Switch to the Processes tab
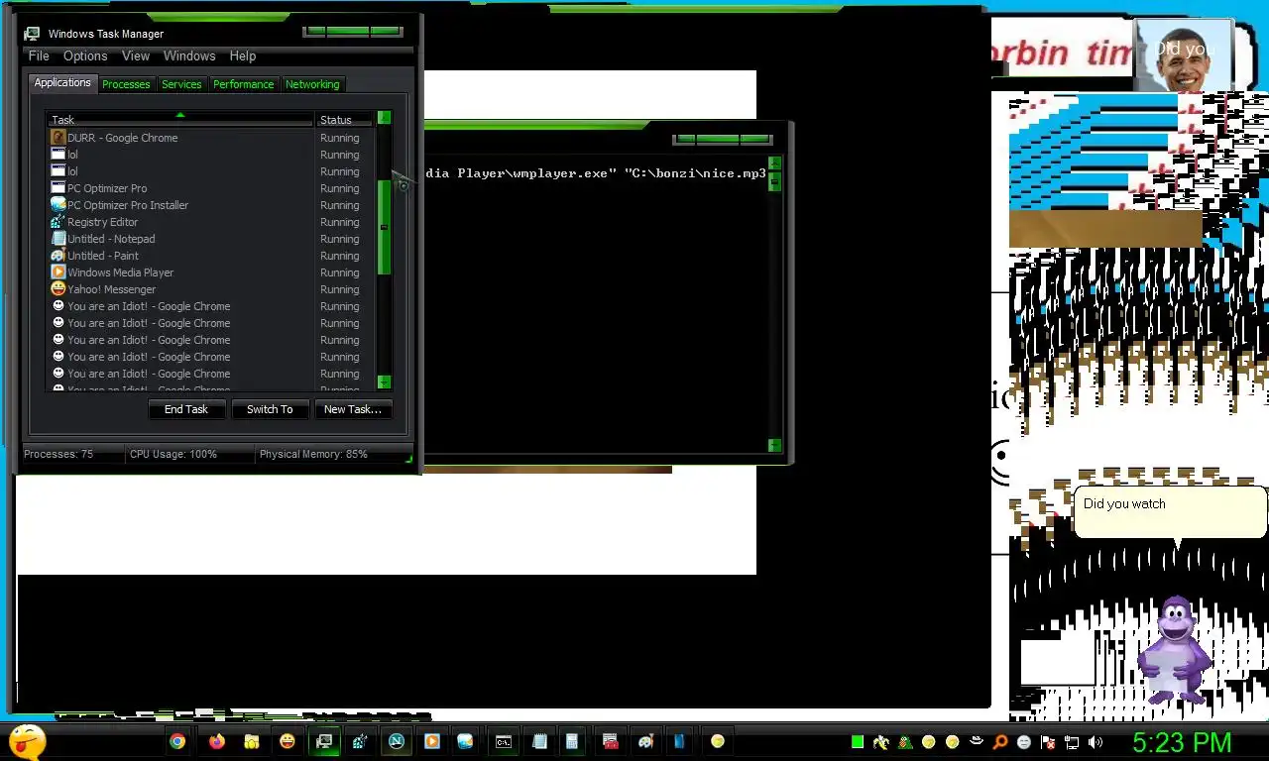The image size is (1269, 761). 126,84
